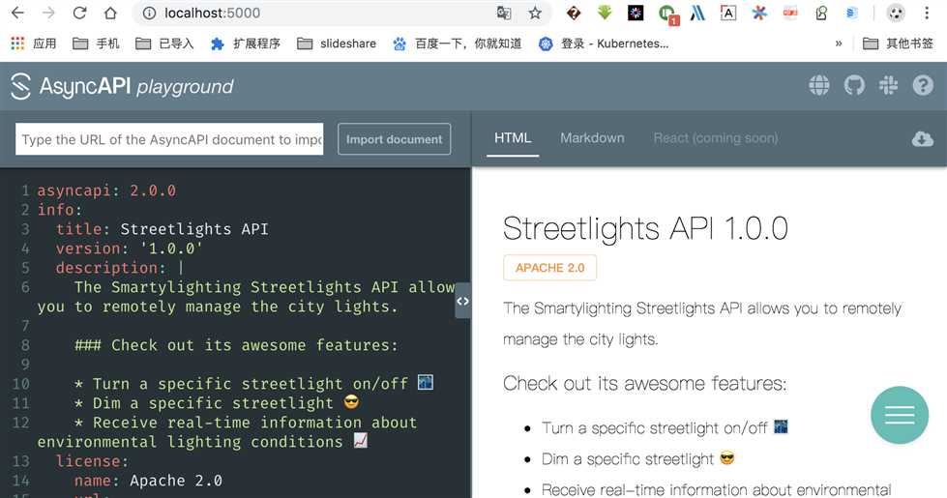Click the 'license:' editor line
947x498 pixels.
tap(92, 461)
